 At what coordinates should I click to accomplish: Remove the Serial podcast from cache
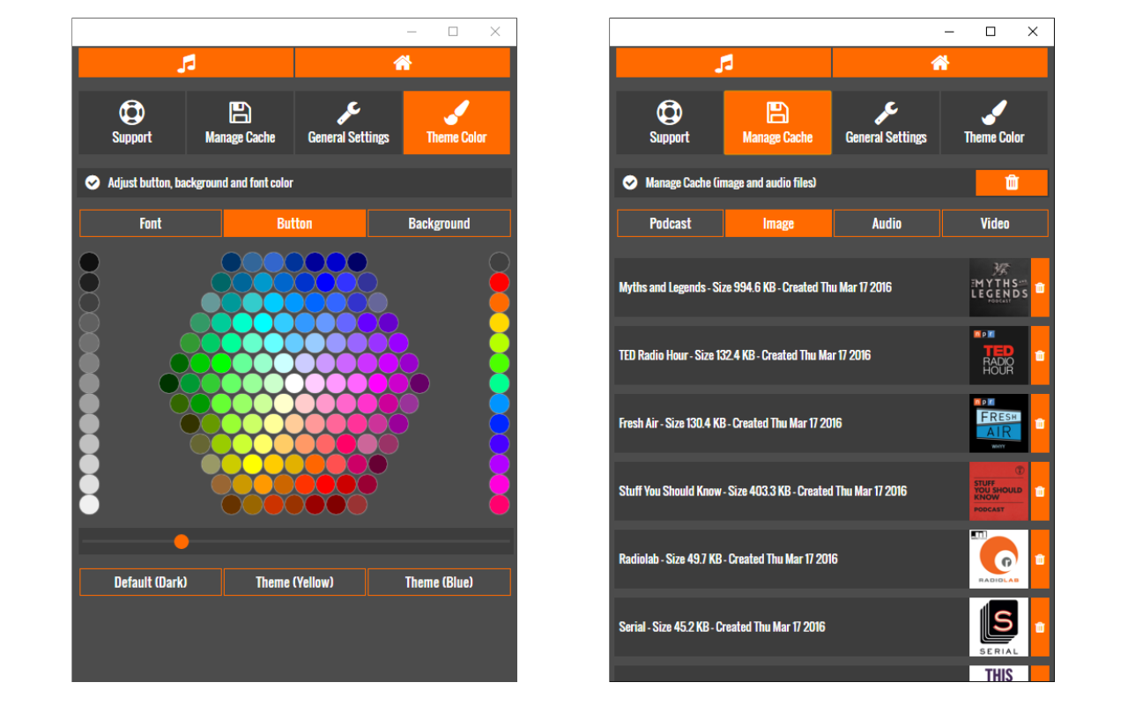[1040, 627]
